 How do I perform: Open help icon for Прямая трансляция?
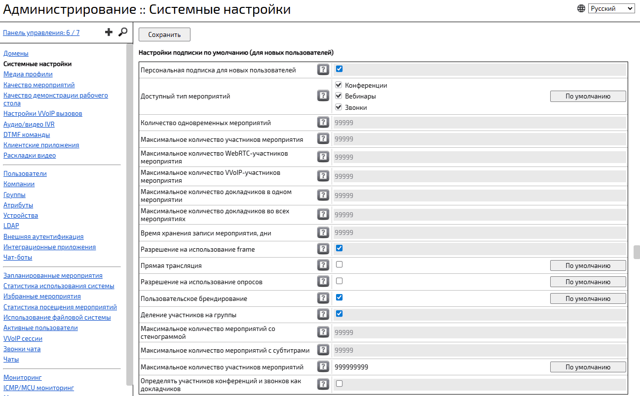point(323,265)
